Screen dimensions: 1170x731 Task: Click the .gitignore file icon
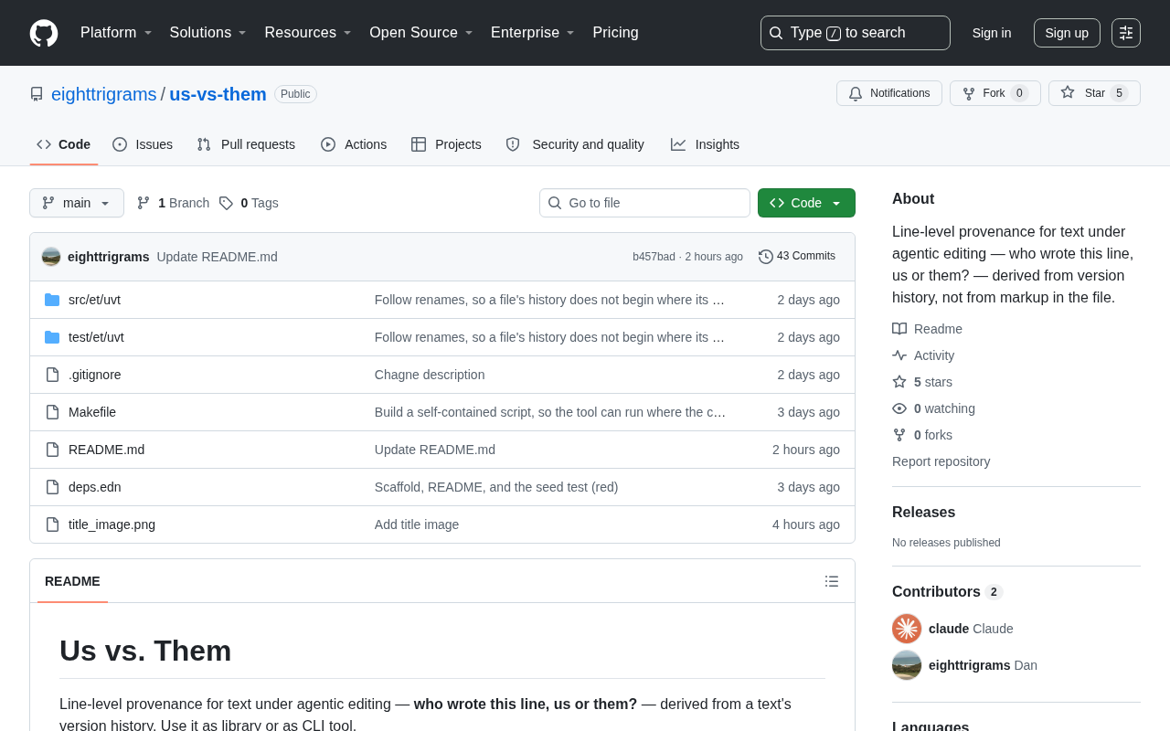[x=52, y=375]
